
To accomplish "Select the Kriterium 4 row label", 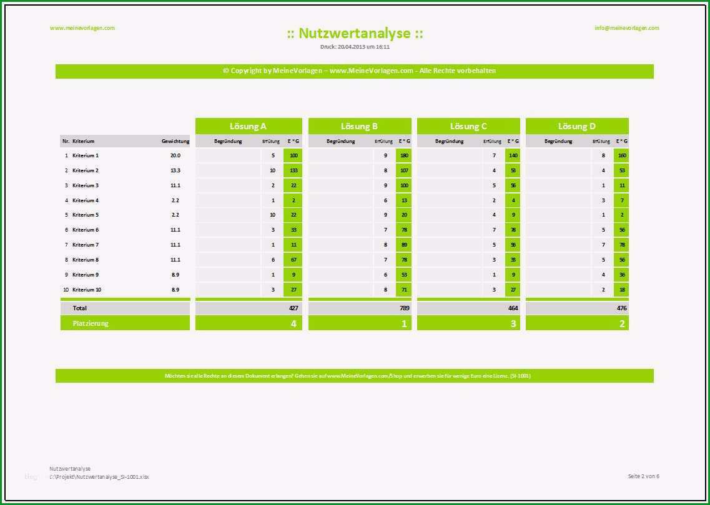I will (86, 200).
